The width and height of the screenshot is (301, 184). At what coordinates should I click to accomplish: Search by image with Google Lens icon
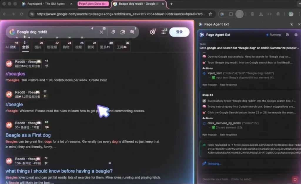point(123,32)
